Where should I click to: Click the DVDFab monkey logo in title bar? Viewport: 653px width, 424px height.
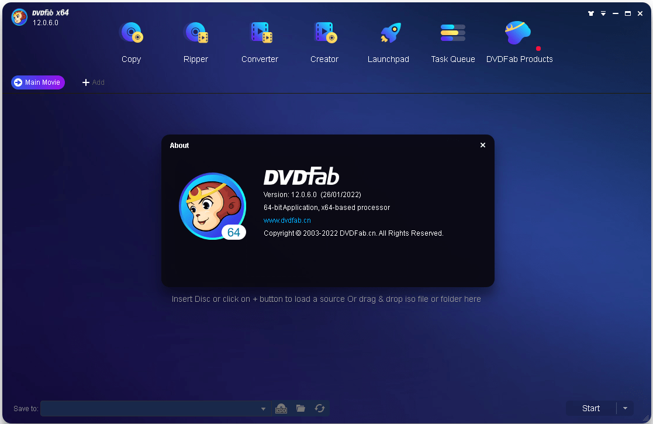19,17
